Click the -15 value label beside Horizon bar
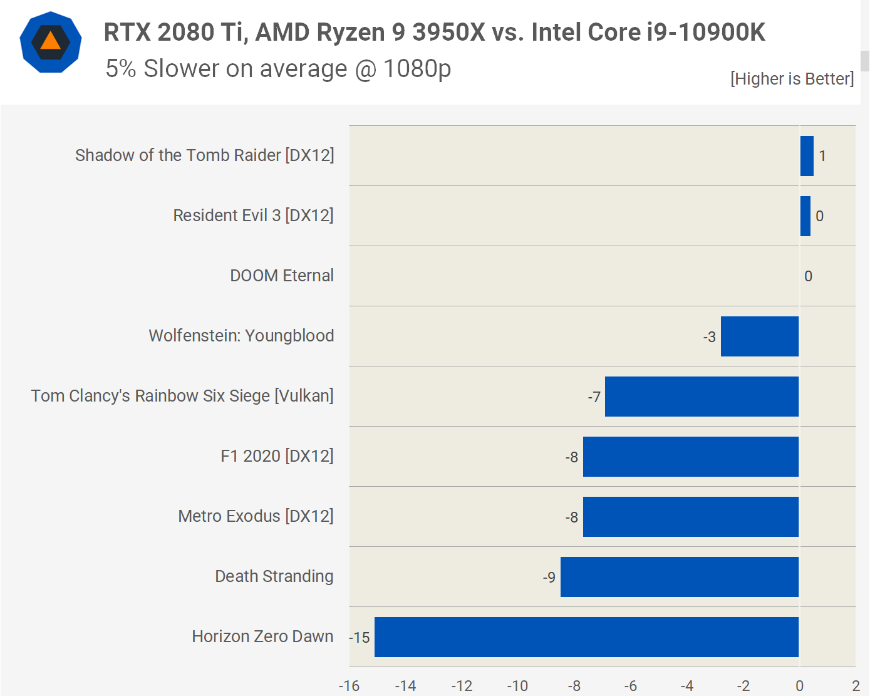The height and width of the screenshot is (696, 870). 360,638
